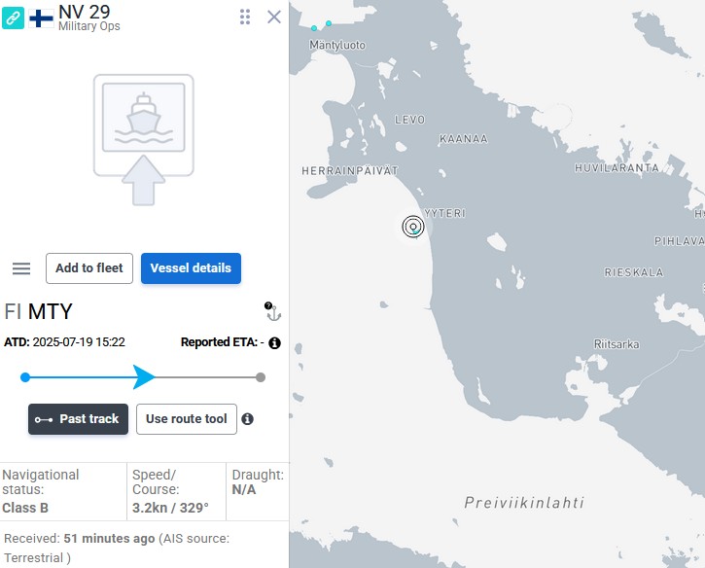Open the dotted grid drag-handle icon
Image resolution: width=705 pixels, height=568 pixels.
point(245,18)
